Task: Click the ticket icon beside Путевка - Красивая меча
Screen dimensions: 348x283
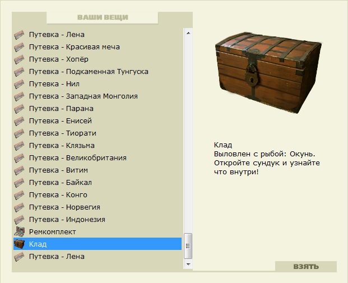Action: pyautogui.click(x=19, y=47)
